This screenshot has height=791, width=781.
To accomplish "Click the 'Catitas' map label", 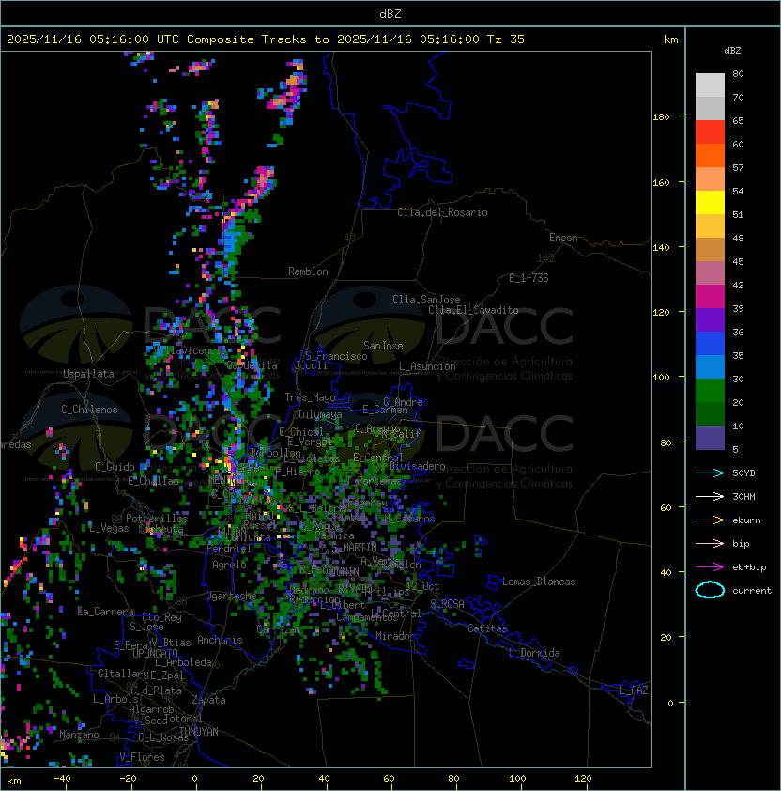I will tap(487, 628).
